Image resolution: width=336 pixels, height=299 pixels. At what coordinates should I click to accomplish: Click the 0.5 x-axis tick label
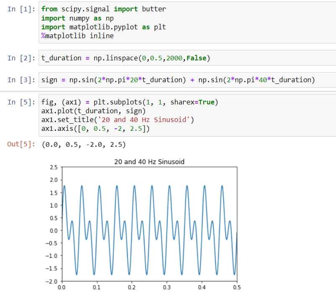tap(237, 288)
